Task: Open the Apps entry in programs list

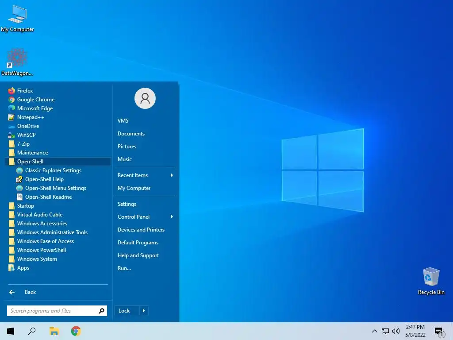Action: [x=58, y=268]
